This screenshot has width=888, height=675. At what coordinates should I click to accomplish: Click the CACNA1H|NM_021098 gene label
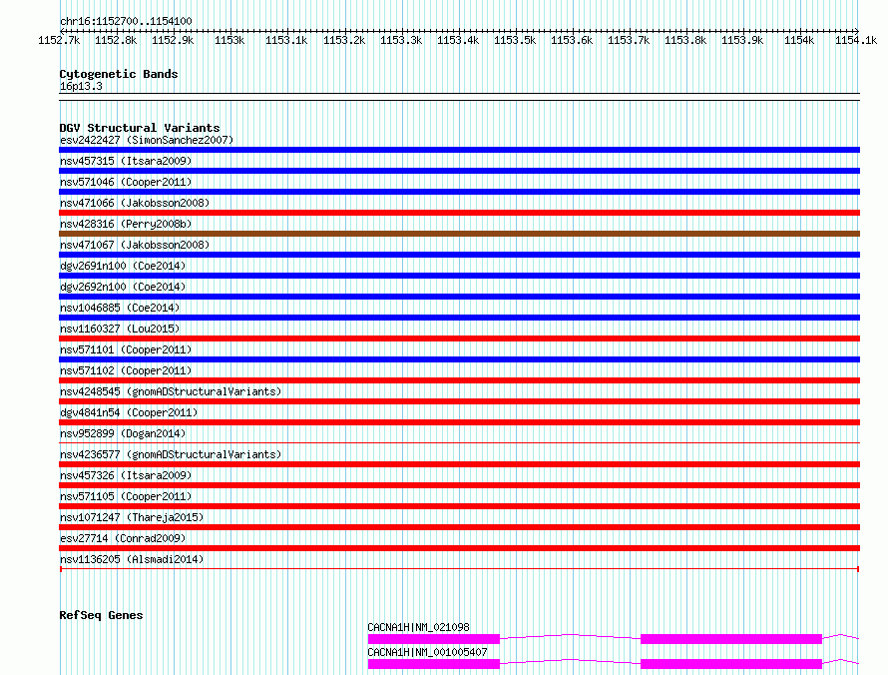click(418, 627)
